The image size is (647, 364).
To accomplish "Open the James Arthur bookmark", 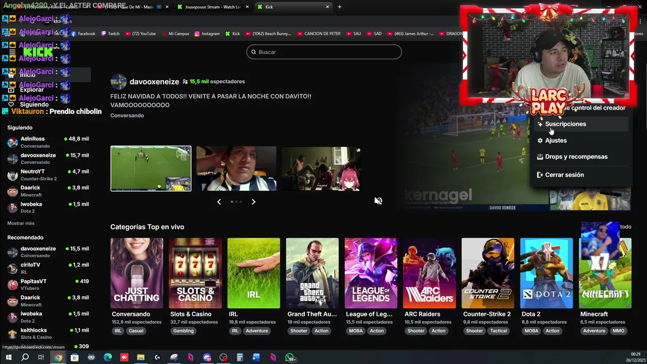I will [x=410, y=33].
